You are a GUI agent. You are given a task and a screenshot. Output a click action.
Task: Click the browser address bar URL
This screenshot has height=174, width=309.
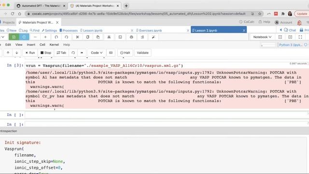click(x=139, y=14)
